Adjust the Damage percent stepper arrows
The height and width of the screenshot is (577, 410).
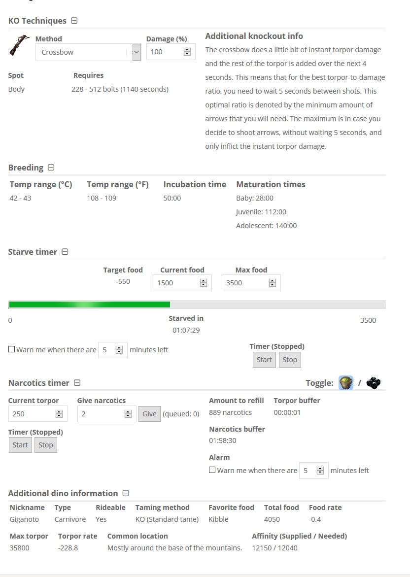pos(187,52)
